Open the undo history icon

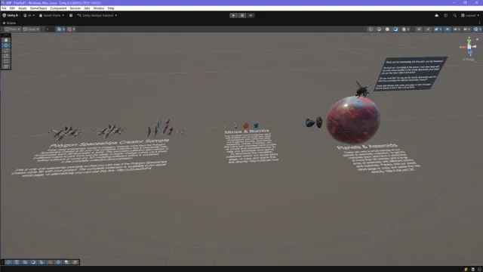tap(446, 15)
